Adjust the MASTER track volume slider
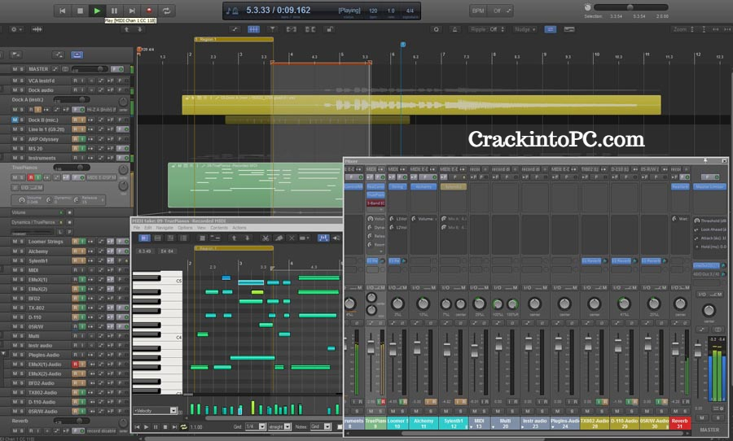The height and width of the screenshot is (441, 733). [x=89, y=69]
